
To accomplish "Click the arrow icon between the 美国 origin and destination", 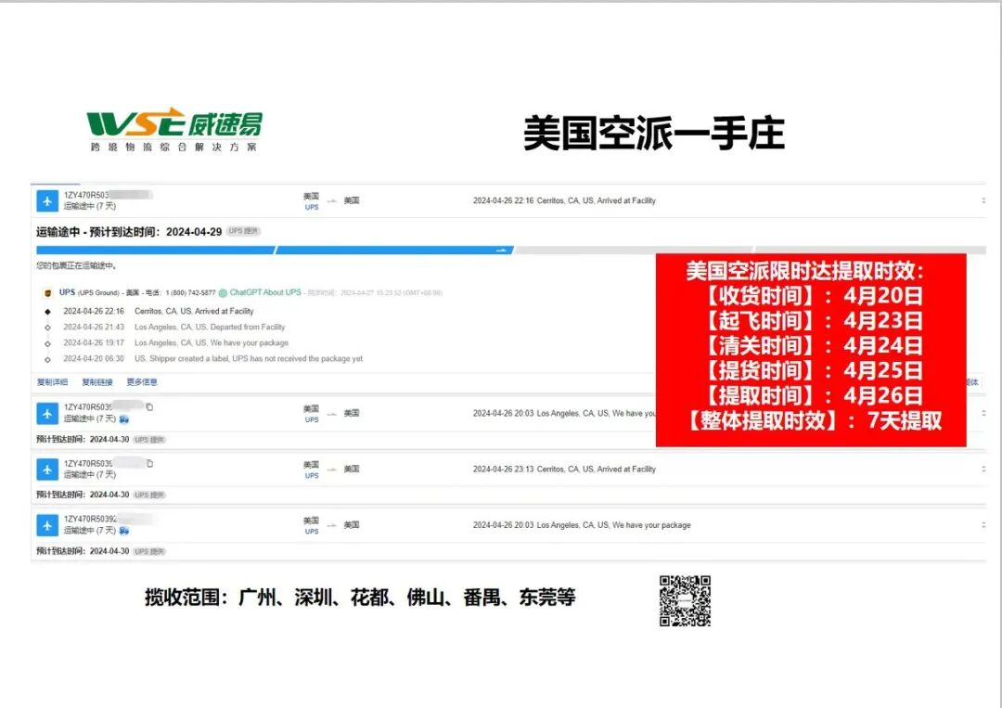I will click(331, 200).
